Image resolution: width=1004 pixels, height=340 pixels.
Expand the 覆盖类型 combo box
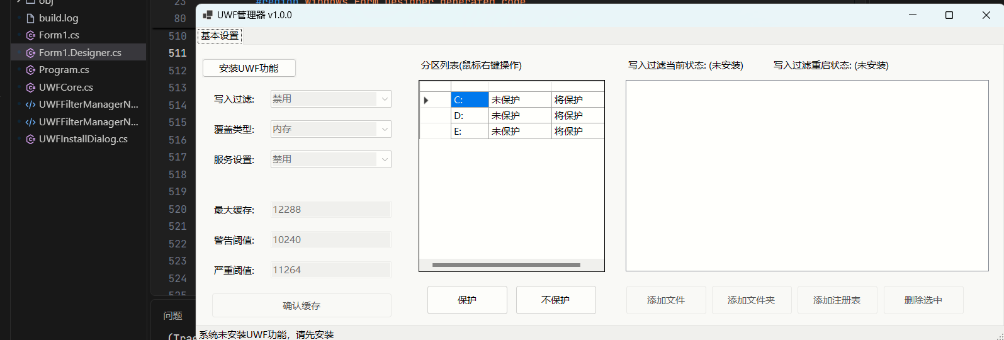385,129
